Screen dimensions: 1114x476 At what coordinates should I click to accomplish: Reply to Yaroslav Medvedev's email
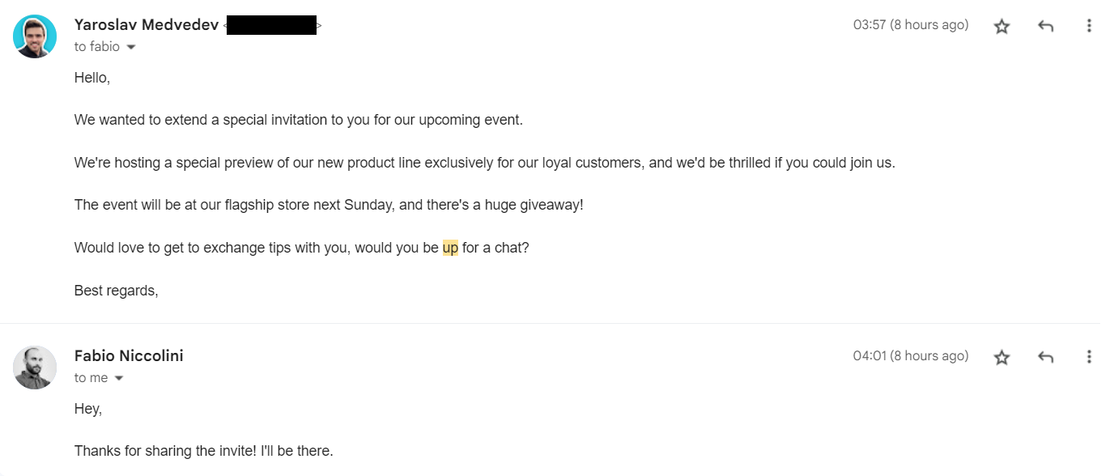tap(1045, 26)
